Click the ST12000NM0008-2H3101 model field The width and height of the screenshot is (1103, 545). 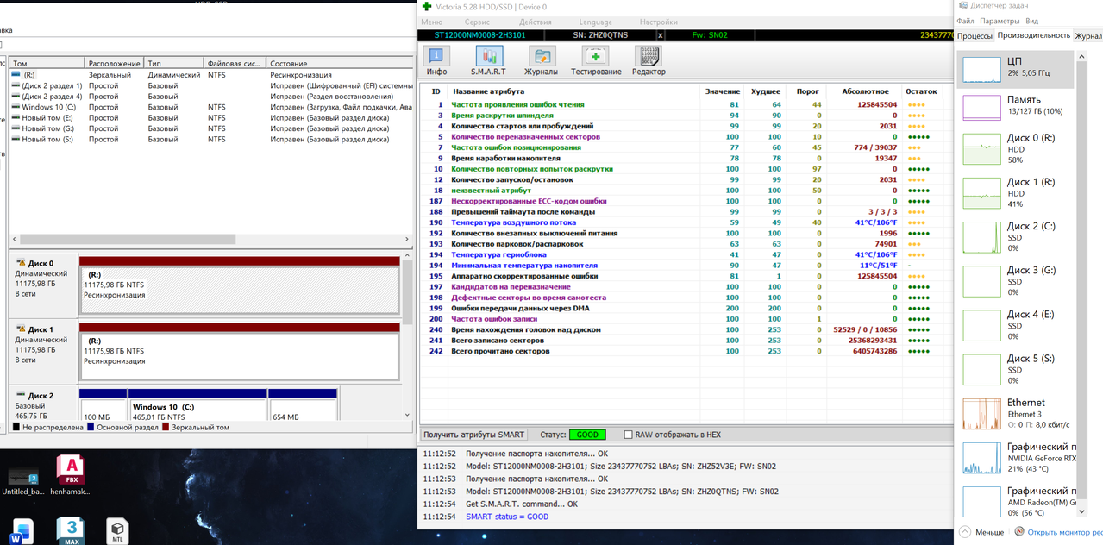(x=479, y=35)
